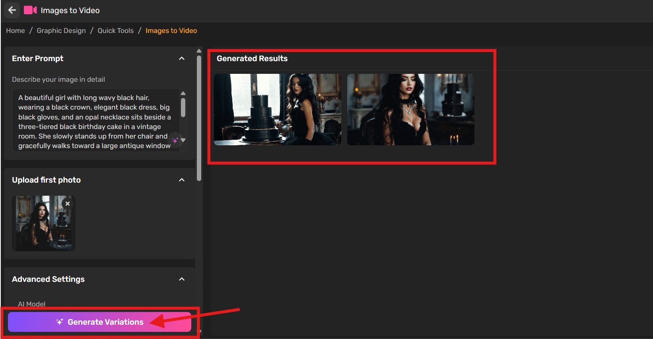Image resolution: width=653 pixels, height=339 pixels.
Task: Click the prompt textbox scroll down arrow
Action: point(183,140)
